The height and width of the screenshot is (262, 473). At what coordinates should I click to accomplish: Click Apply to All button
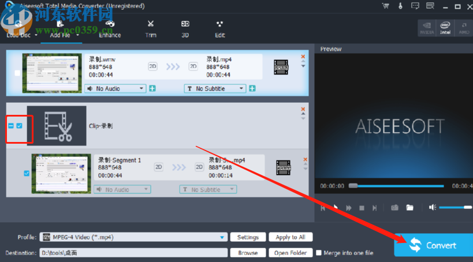point(290,237)
